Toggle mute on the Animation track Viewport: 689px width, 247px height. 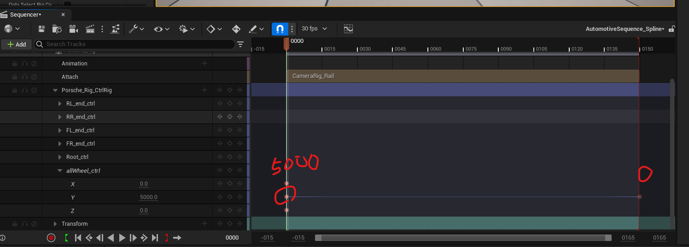[x=34, y=64]
